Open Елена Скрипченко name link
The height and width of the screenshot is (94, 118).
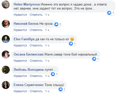point(29,85)
